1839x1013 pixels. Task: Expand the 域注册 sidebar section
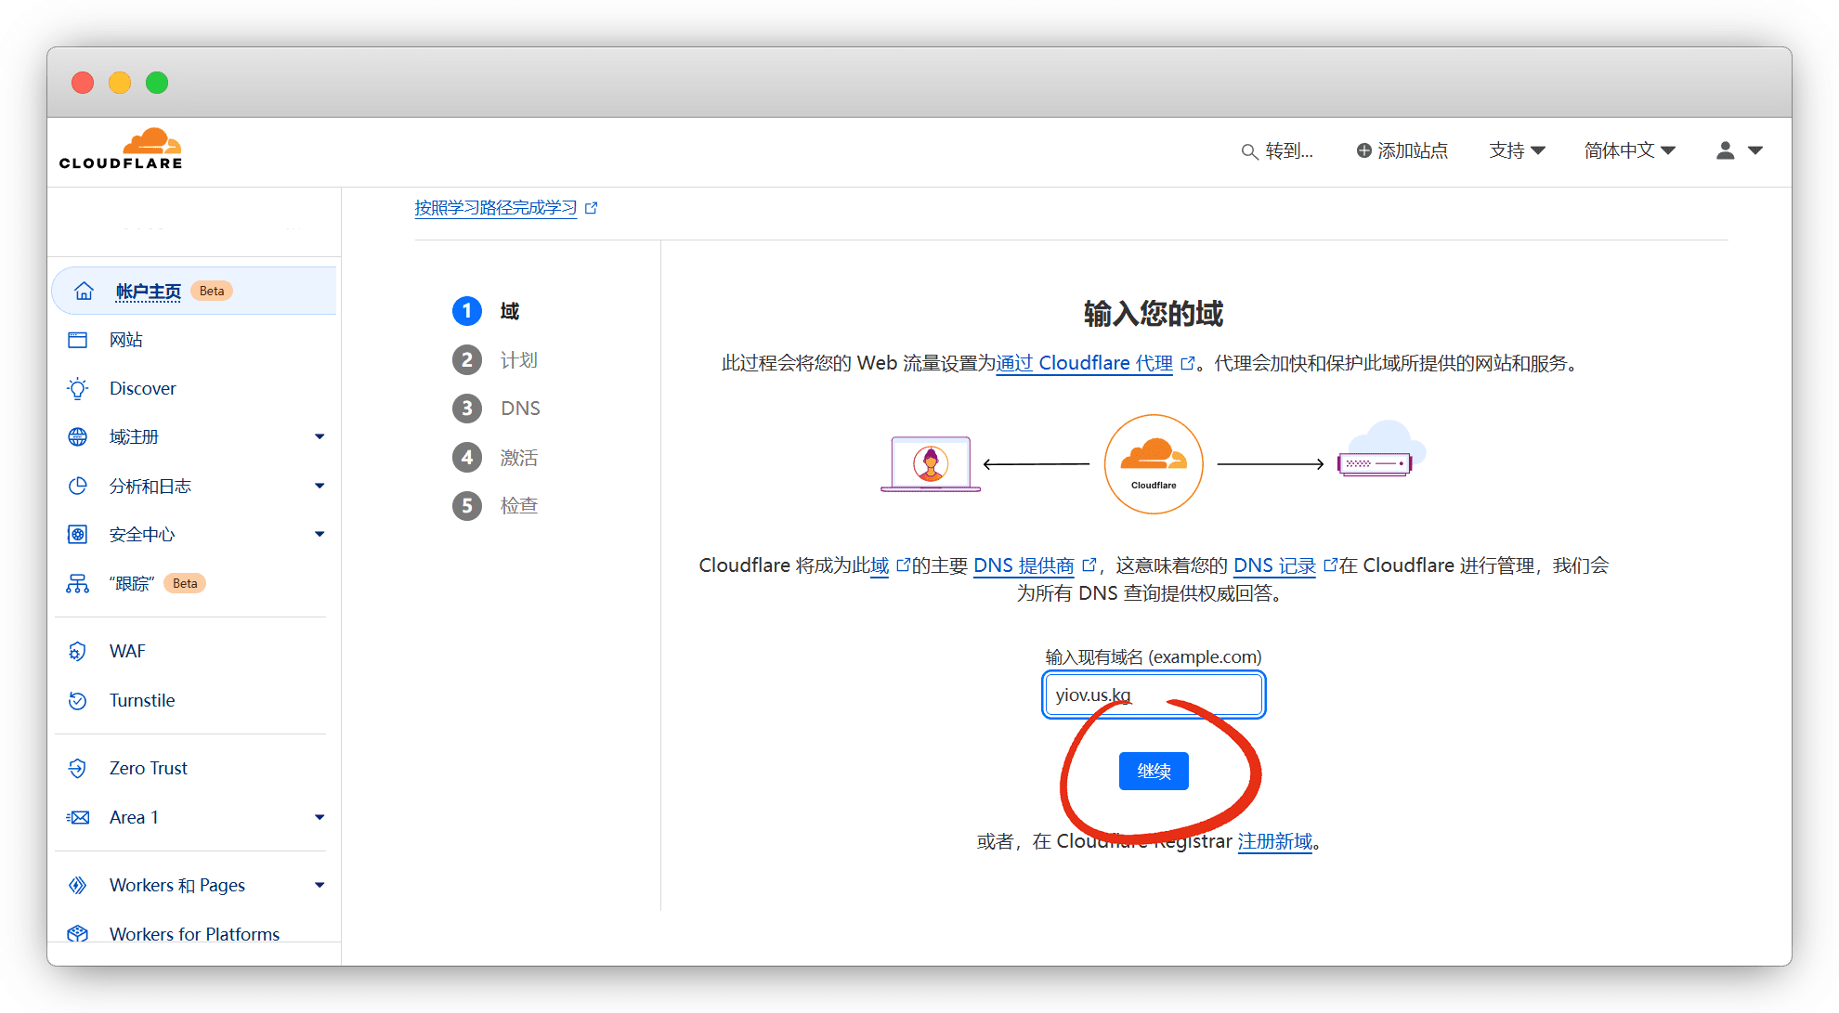[x=319, y=436]
